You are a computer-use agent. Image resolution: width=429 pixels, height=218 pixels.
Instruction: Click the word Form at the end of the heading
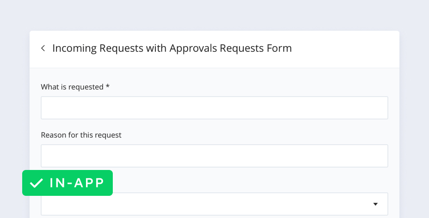coord(280,48)
